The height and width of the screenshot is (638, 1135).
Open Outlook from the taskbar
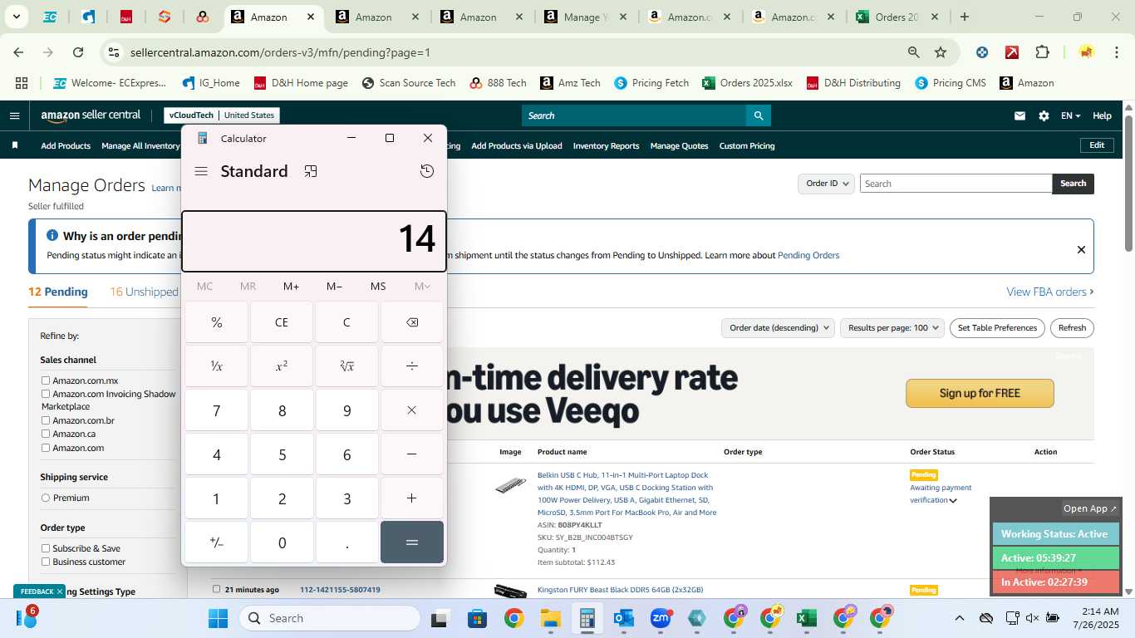tap(623, 618)
